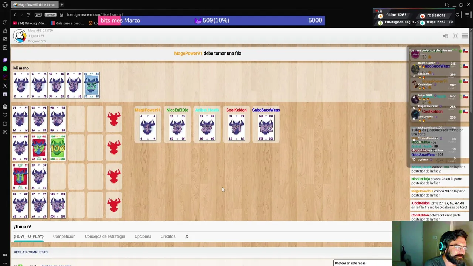
Task: Take the row ending in 98
Action: click(x=114, y=119)
